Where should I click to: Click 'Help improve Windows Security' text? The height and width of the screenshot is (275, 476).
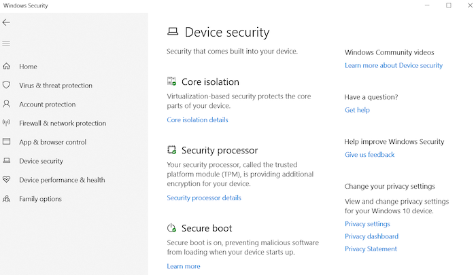click(394, 142)
